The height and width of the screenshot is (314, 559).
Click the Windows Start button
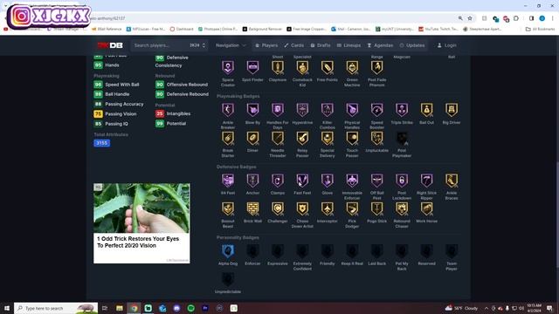6,308
